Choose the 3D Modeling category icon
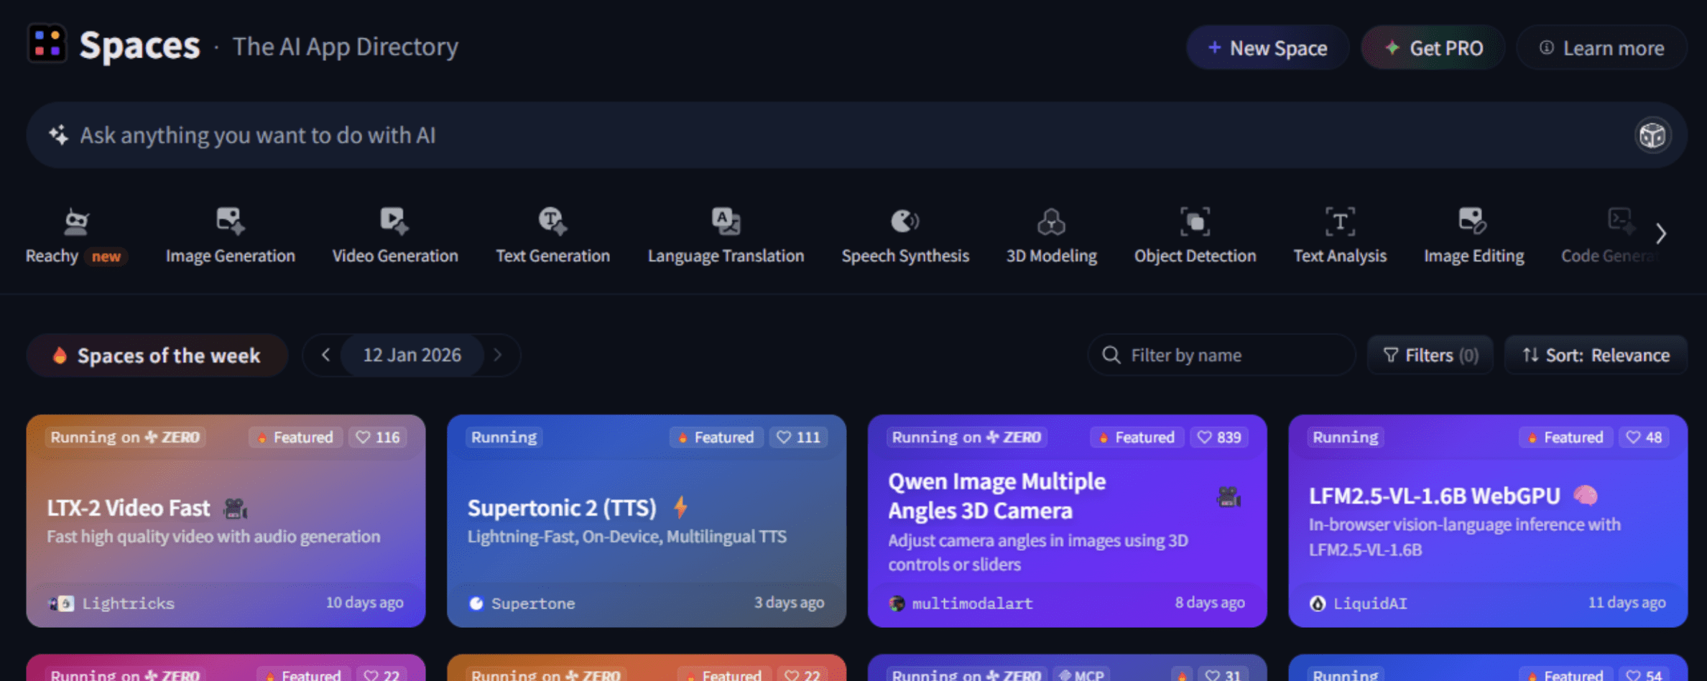This screenshot has width=1707, height=681. click(1051, 222)
